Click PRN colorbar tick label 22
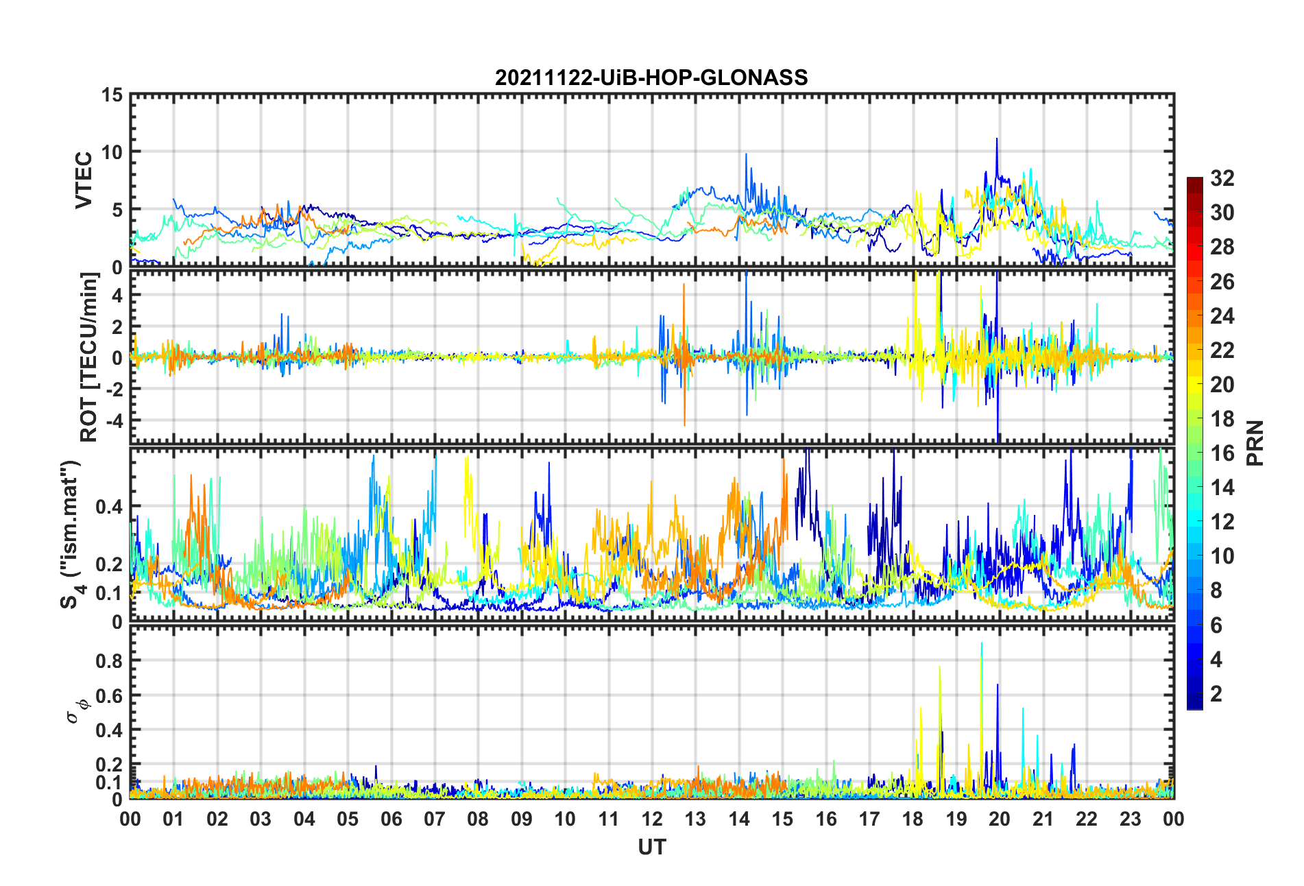This screenshot has width=1304, height=886. tap(1222, 350)
